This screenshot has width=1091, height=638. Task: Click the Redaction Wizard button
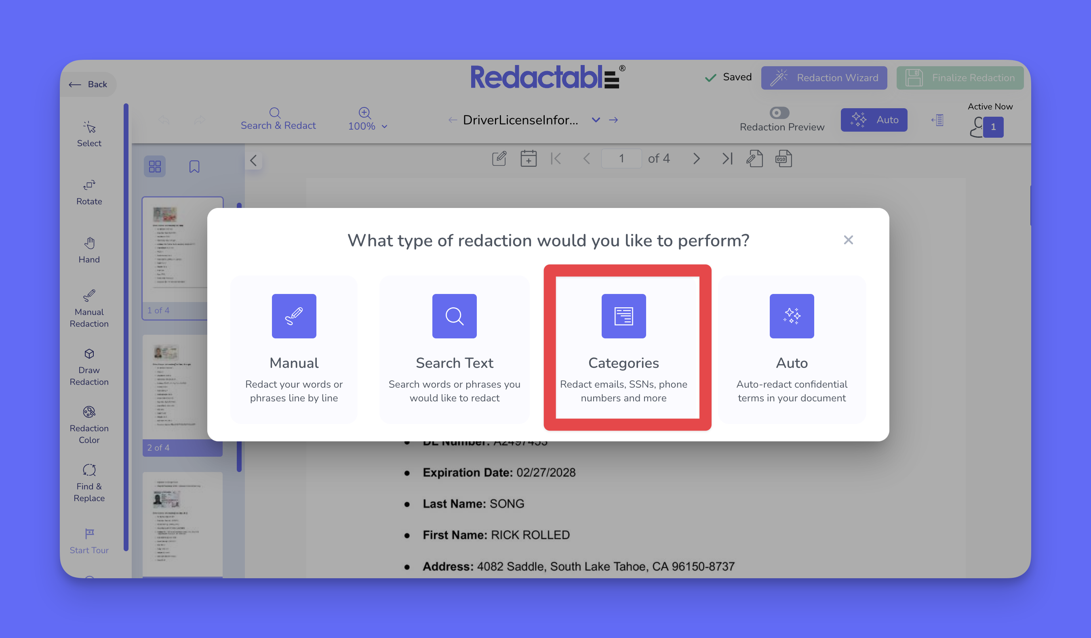click(824, 78)
